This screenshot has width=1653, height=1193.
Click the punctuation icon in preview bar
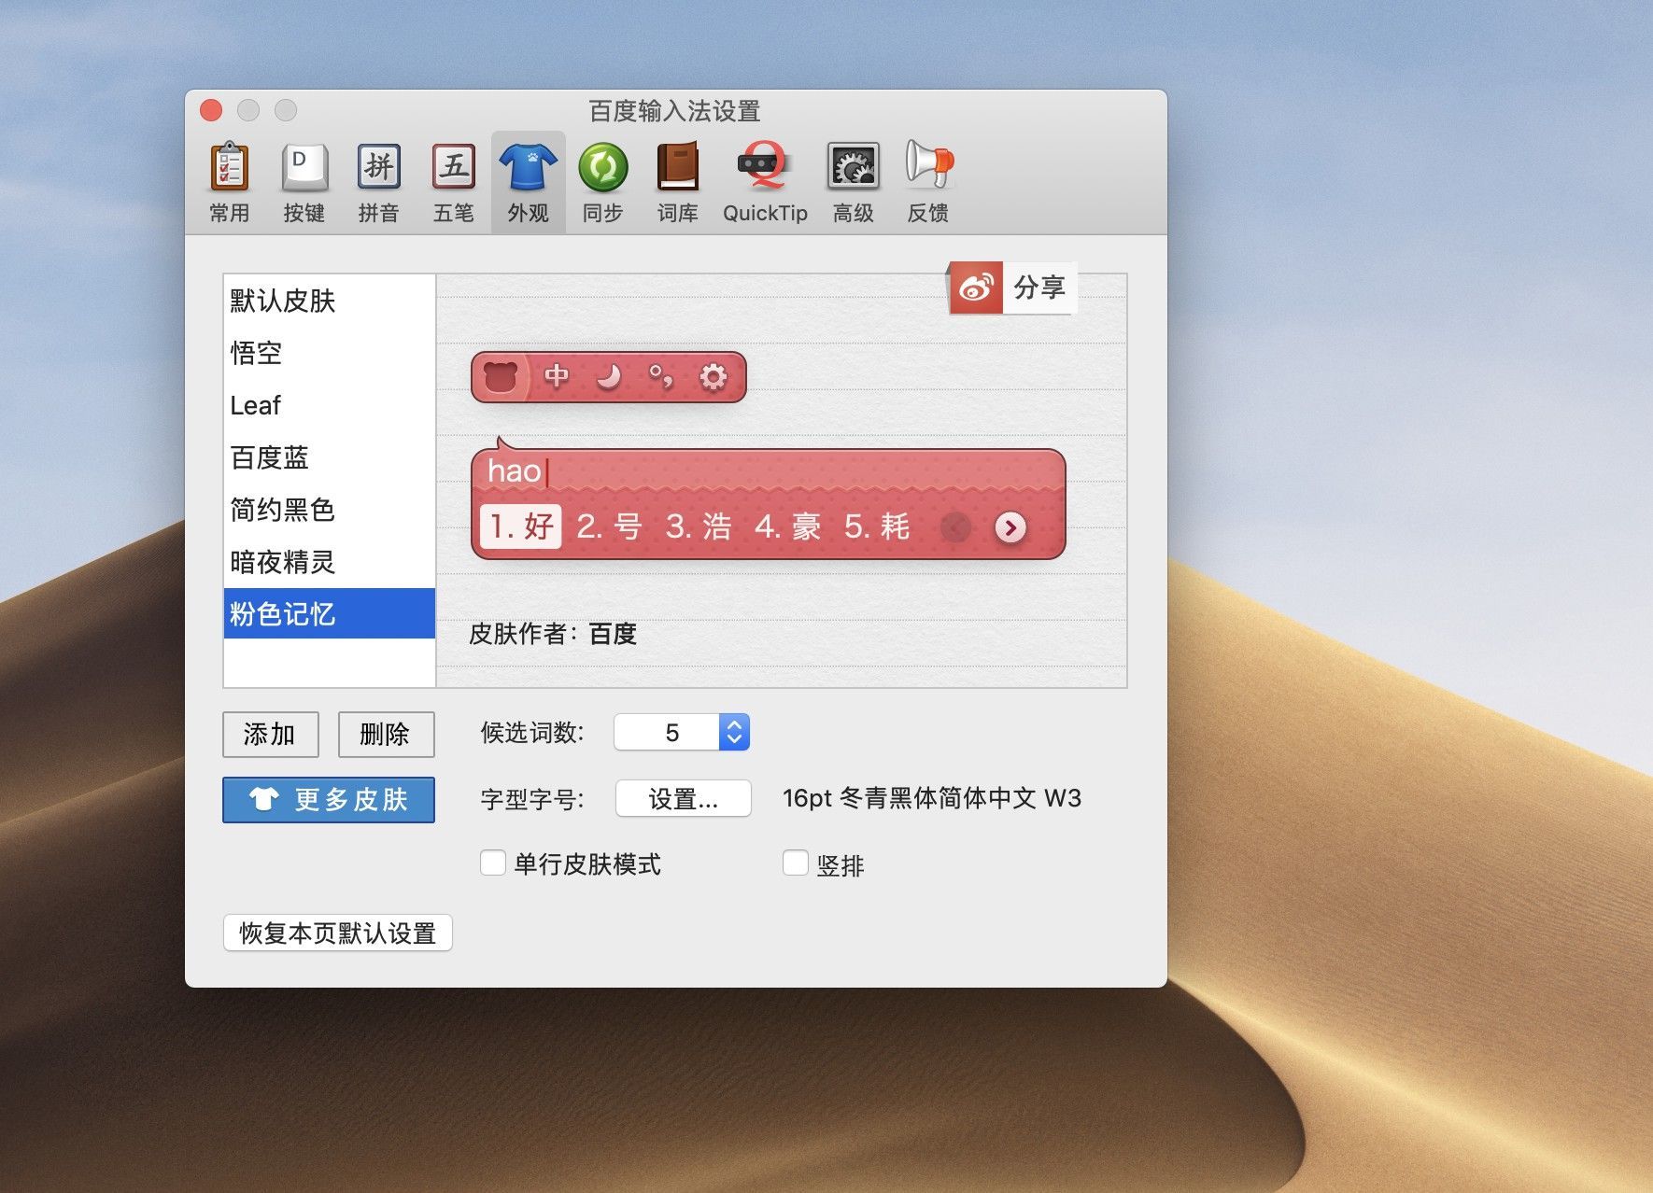click(660, 376)
